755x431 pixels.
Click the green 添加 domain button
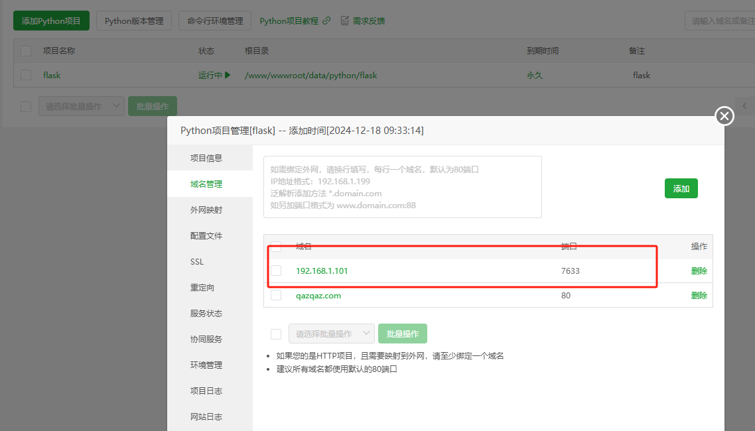pyautogui.click(x=681, y=188)
